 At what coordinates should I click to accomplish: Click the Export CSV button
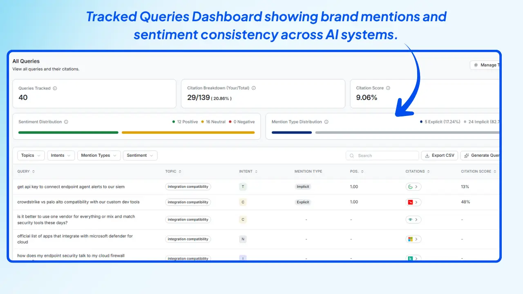[x=440, y=155]
